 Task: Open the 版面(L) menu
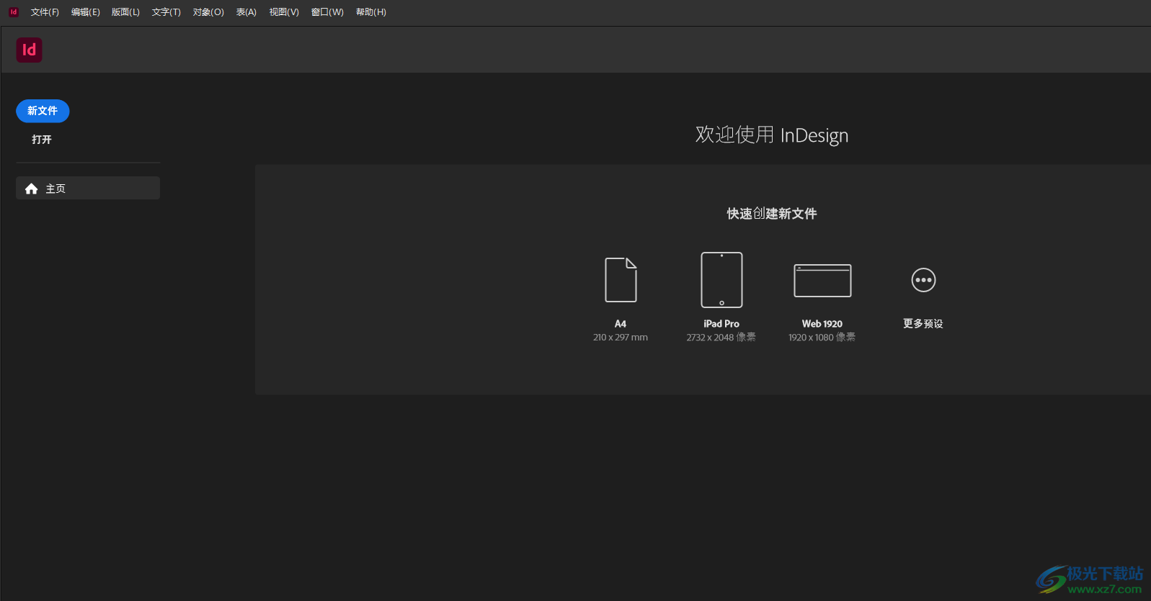tap(125, 12)
